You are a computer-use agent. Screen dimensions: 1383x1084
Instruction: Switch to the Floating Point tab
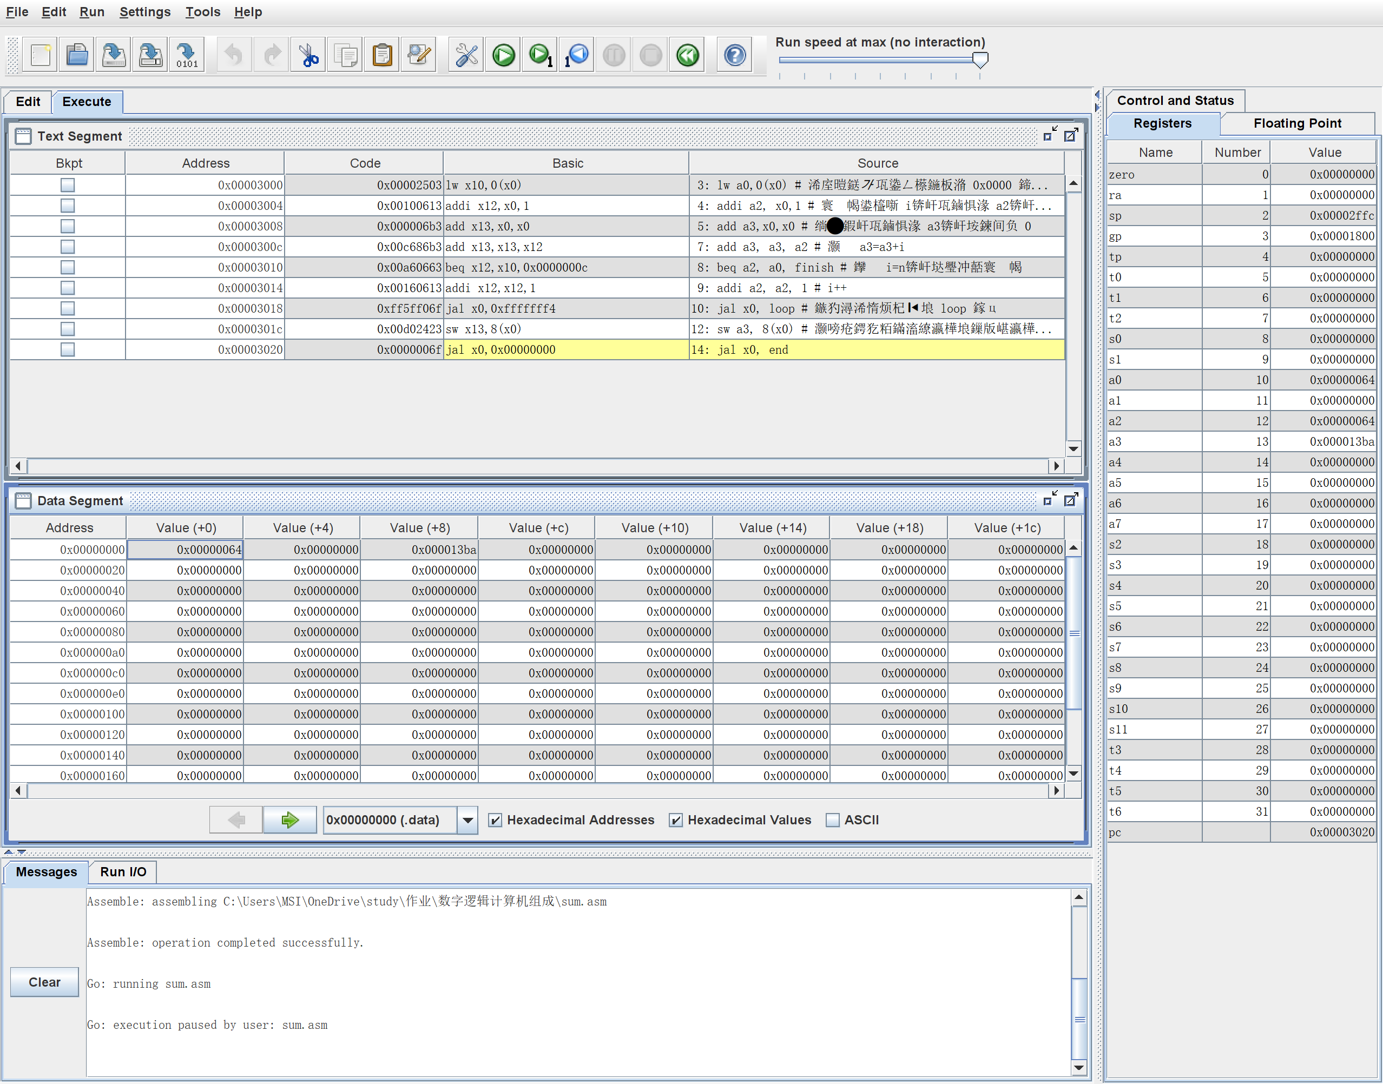[1298, 123]
